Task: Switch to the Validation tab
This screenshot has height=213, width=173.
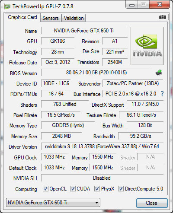Action: pos(74,18)
